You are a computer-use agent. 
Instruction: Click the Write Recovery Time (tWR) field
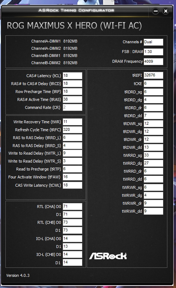(72, 122)
